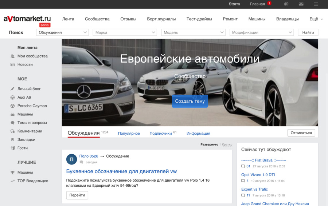Open the Модификация dropdown

262,32
